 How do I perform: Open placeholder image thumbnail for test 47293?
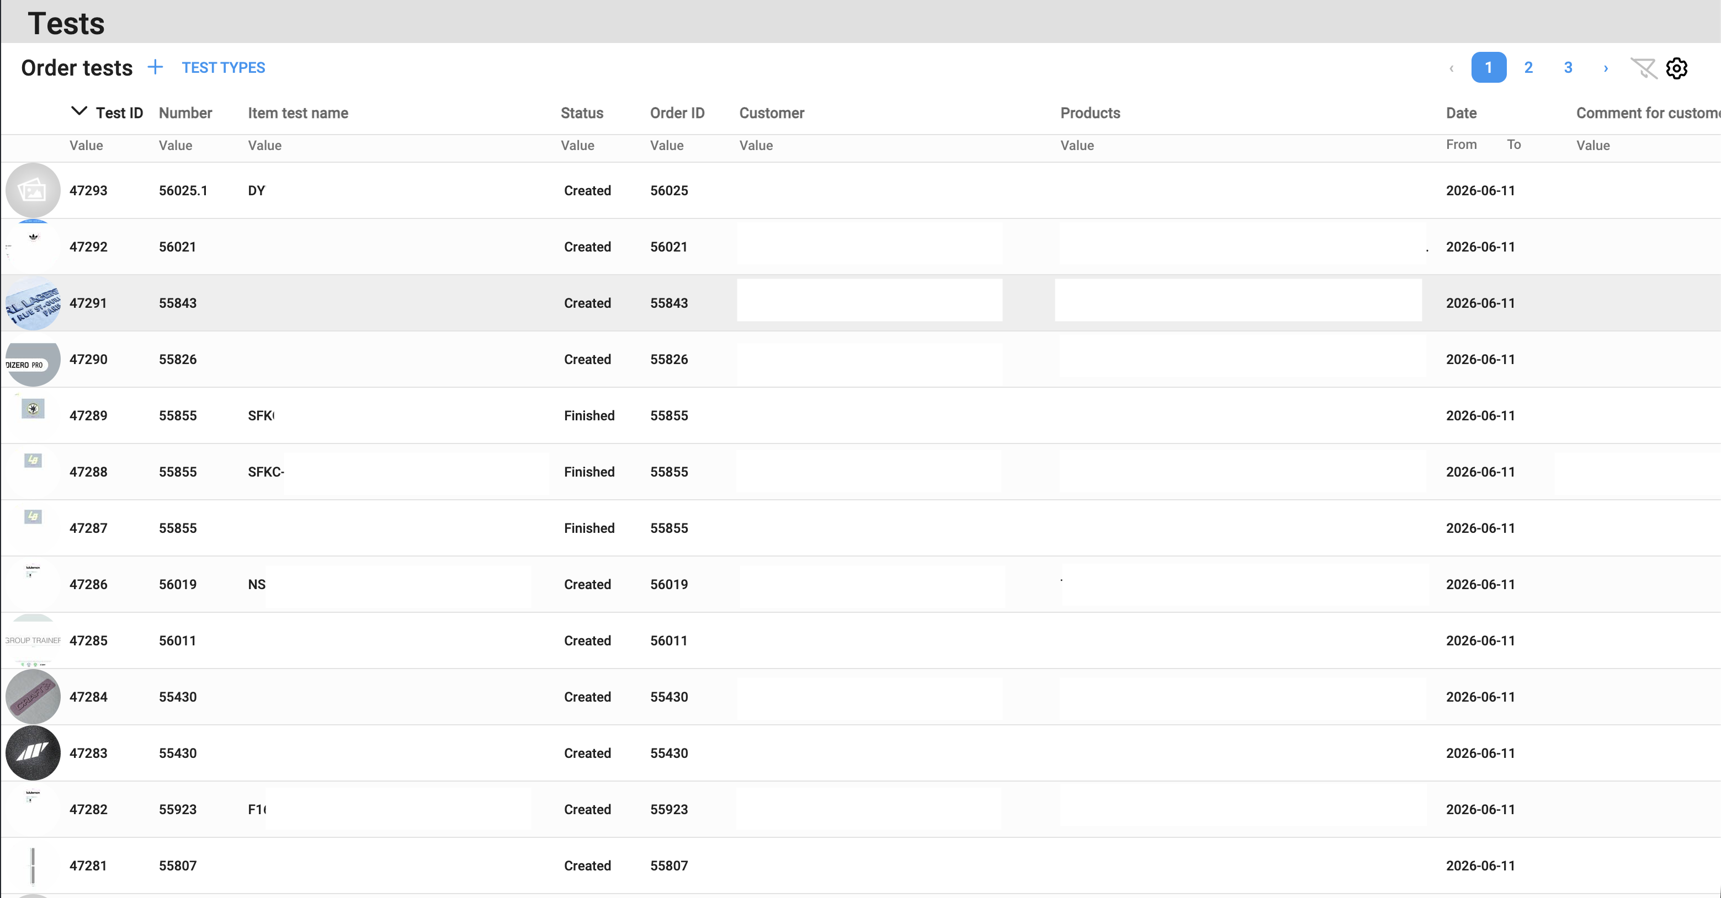33,190
